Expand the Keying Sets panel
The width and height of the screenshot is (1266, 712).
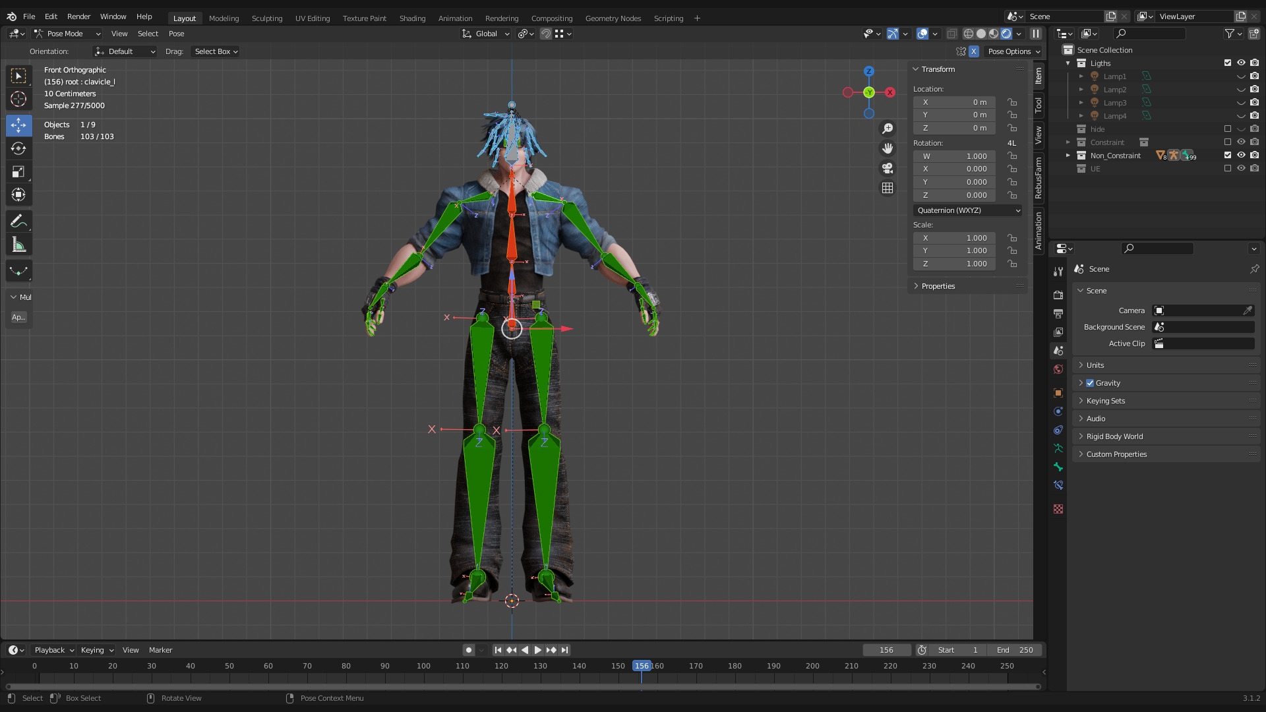1106,401
